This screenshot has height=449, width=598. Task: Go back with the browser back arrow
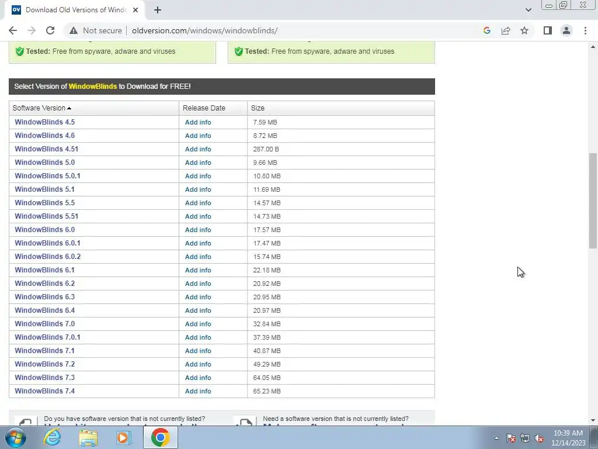point(13,30)
